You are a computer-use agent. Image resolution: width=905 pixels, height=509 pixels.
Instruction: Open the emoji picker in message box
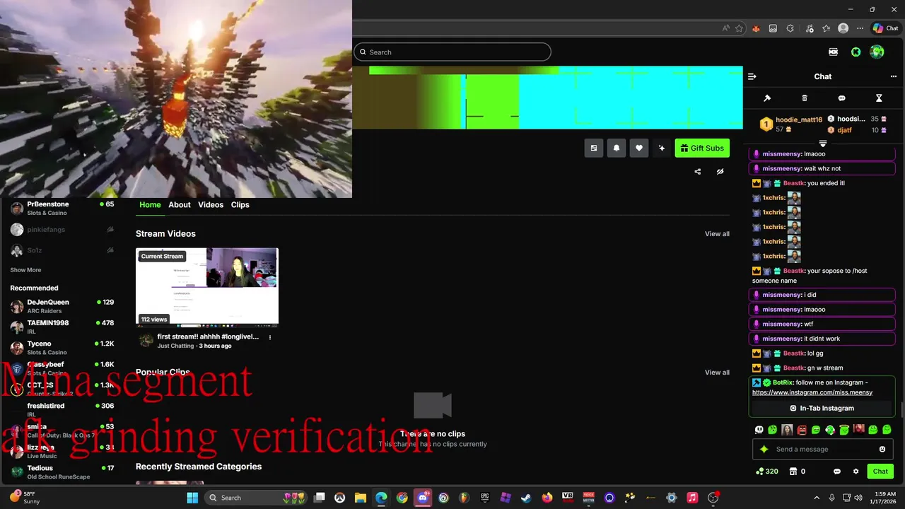point(882,449)
